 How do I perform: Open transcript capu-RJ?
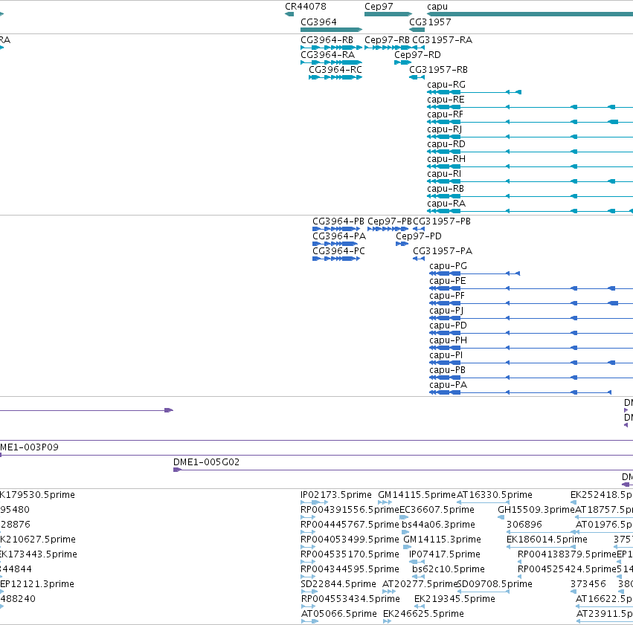click(x=445, y=129)
